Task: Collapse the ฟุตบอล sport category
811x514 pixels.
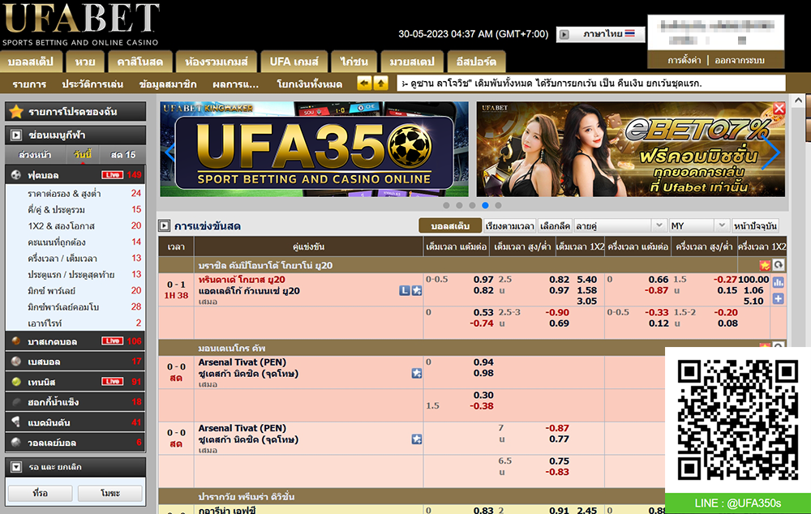Action: click(75, 175)
